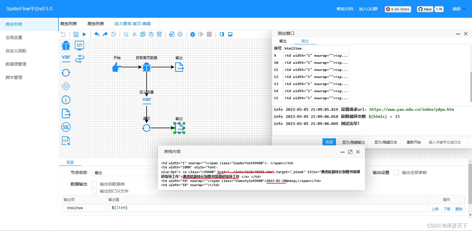The image size is (472, 231).
Task: Select the 开始 start node on canvas
Action: pos(117,67)
